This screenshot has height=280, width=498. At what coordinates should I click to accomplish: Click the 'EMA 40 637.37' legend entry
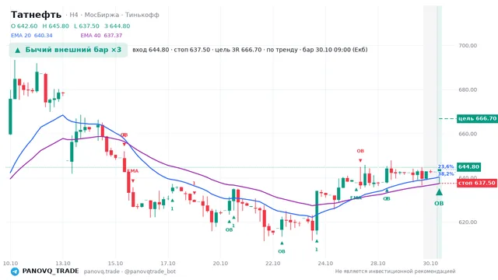point(101,36)
